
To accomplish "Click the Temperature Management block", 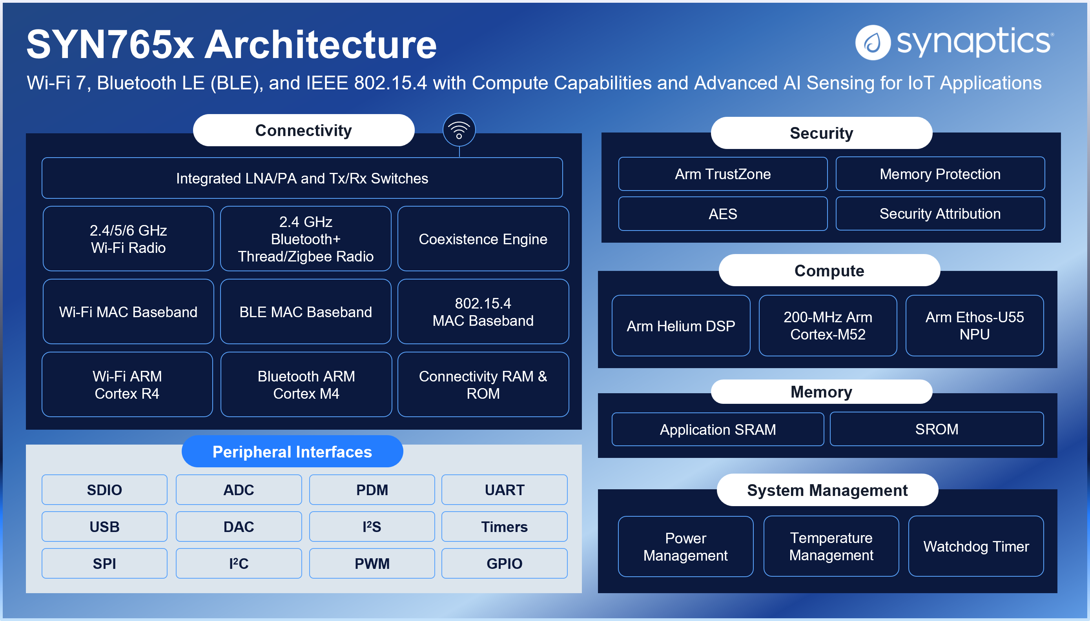I will [x=831, y=547].
